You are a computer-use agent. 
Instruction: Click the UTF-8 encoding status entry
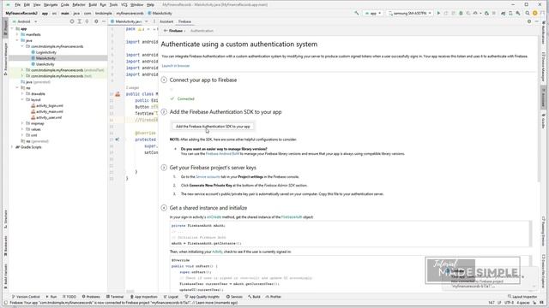coord(509,303)
